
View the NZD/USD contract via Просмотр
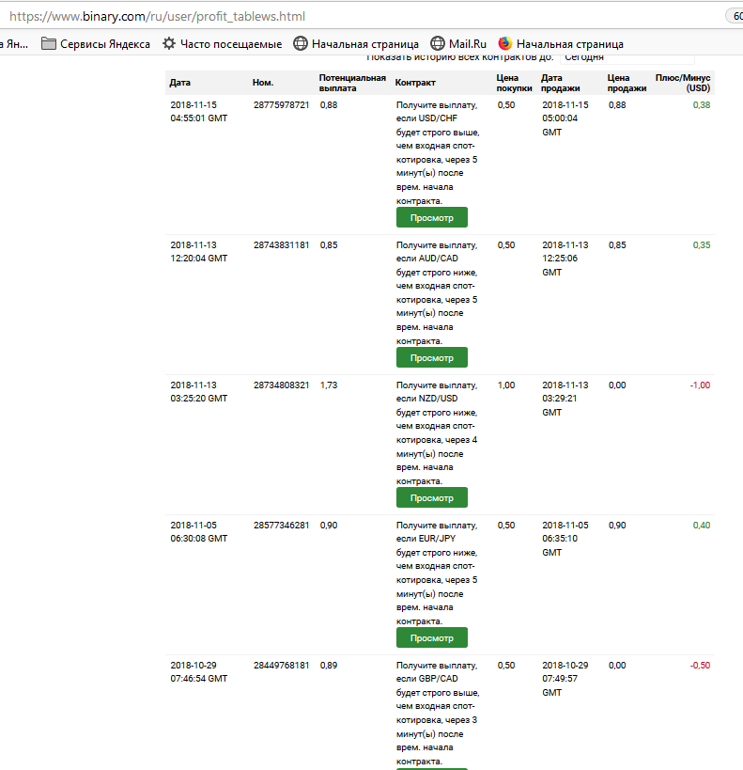point(431,498)
